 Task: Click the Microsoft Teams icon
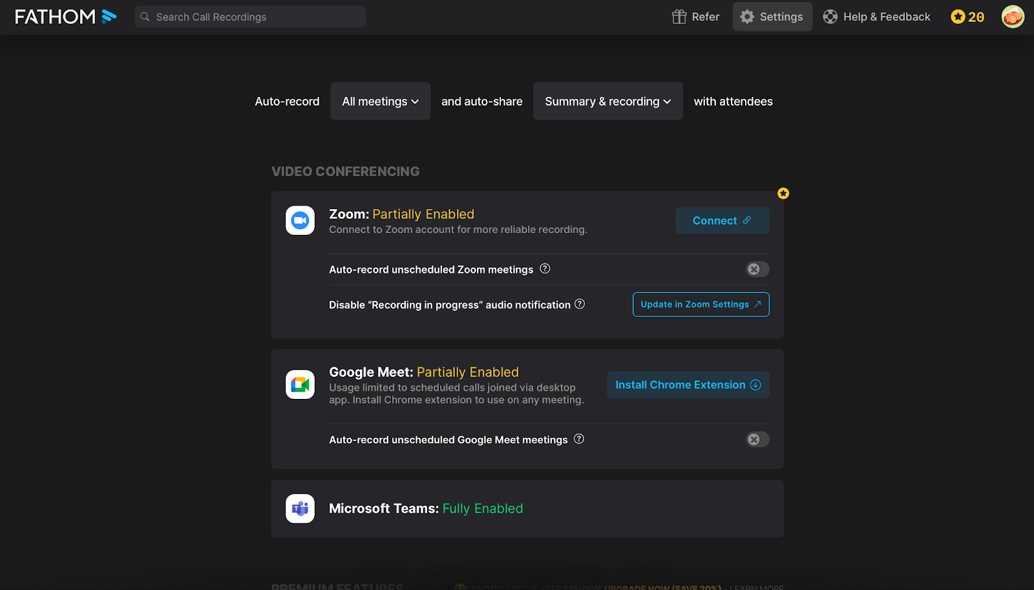click(x=300, y=509)
